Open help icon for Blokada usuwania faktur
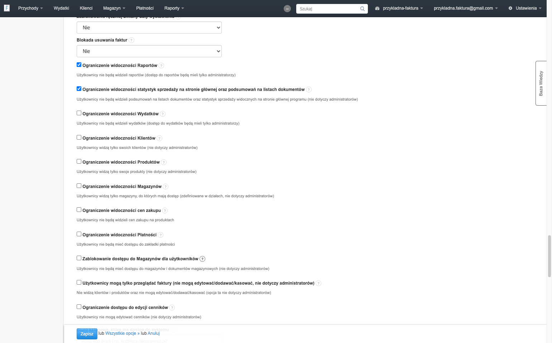This screenshot has width=552, height=343. point(131,40)
